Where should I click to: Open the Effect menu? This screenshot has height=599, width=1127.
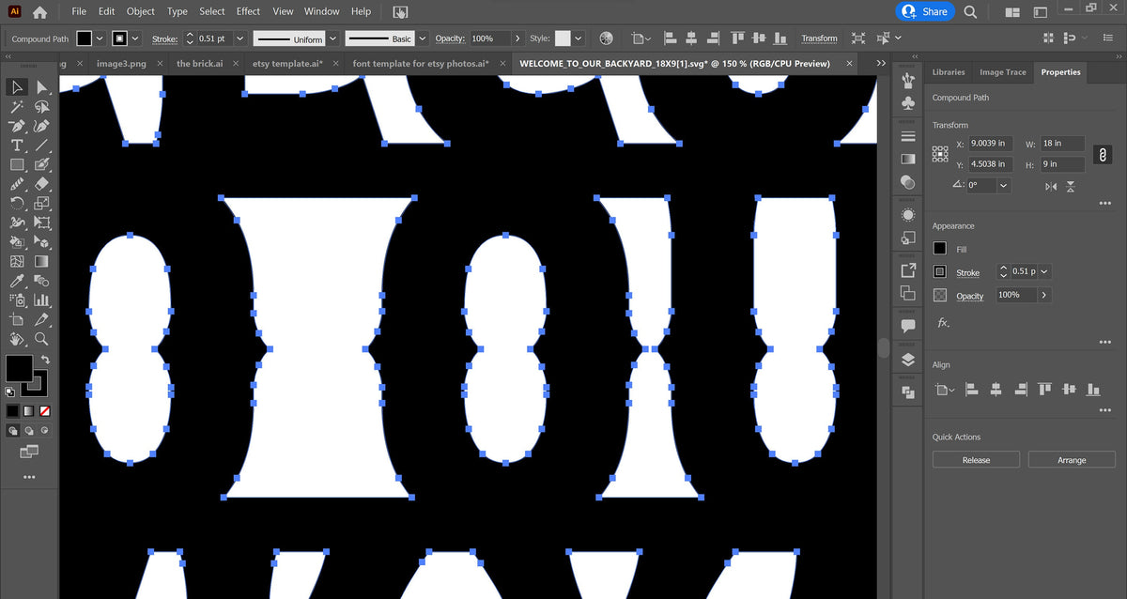[x=249, y=11]
